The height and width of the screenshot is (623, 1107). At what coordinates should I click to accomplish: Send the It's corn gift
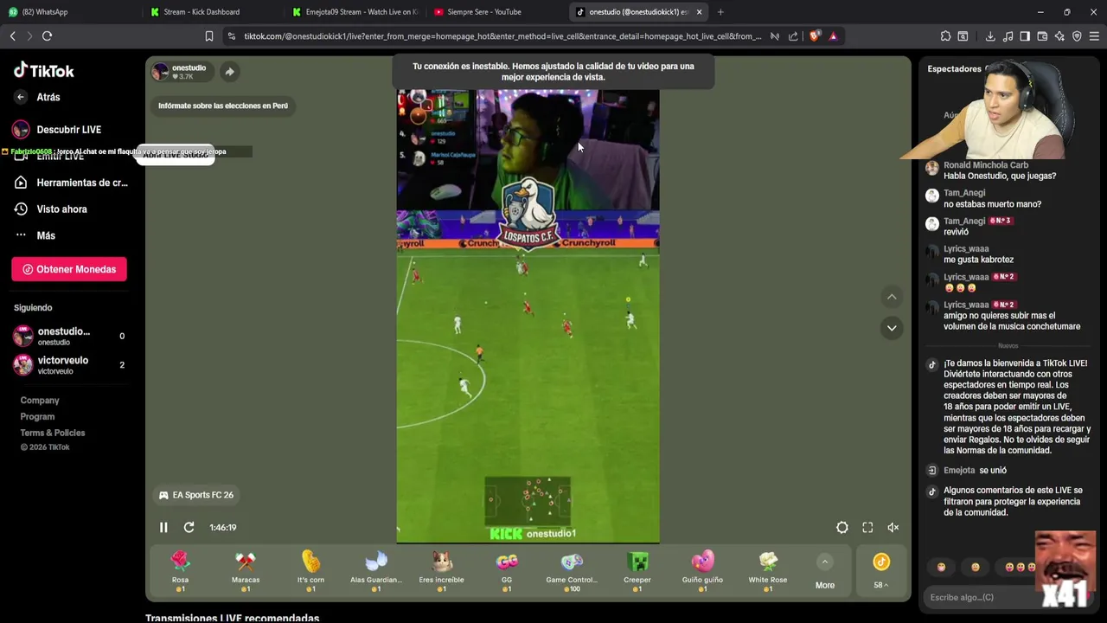point(310,571)
